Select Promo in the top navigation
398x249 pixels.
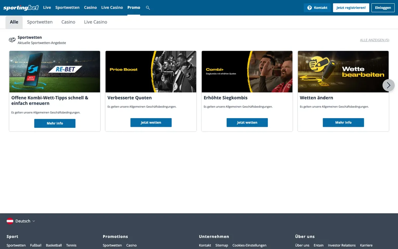134,7
